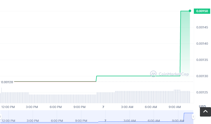This screenshot has height=124, width=211.
Task: Click the 0.00130 price axis label
Action: pos(202,76)
